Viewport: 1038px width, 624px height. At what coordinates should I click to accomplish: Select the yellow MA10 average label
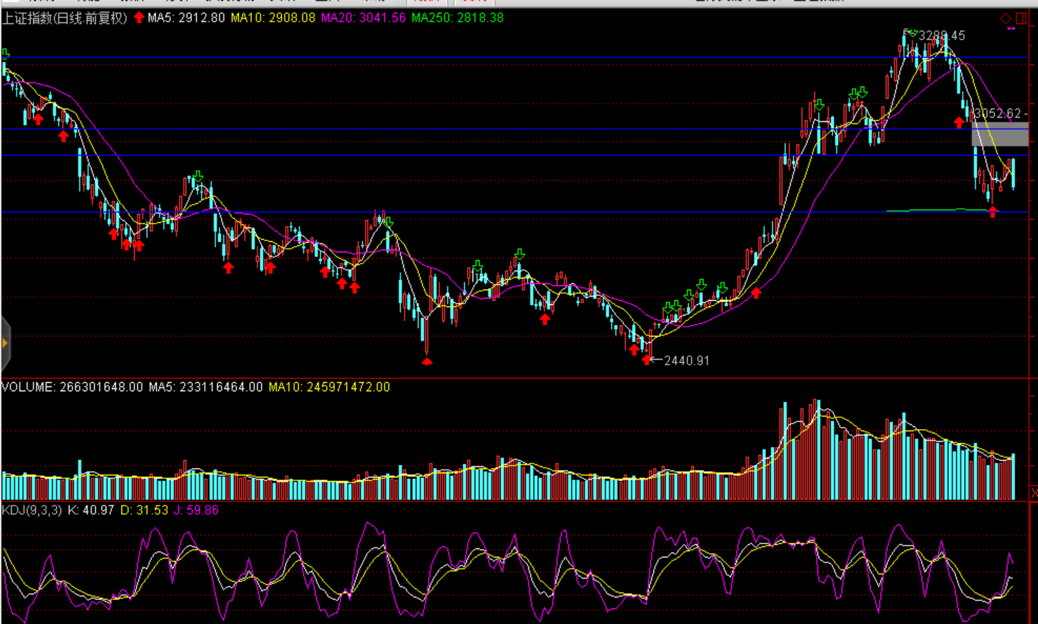273,18
